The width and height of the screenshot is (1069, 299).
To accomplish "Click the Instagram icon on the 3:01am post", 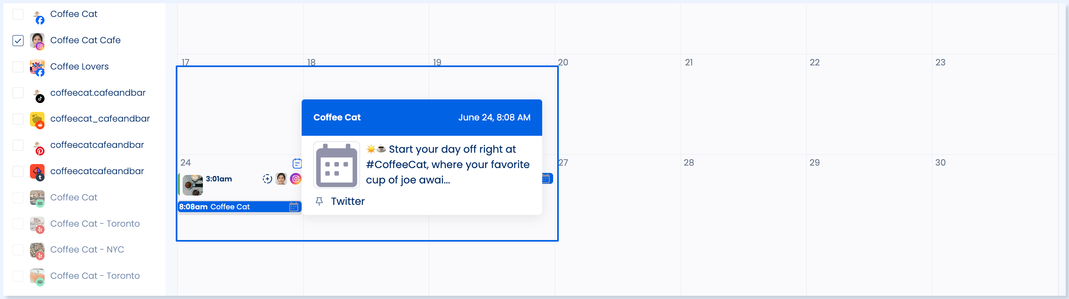I will click(296, 179).
